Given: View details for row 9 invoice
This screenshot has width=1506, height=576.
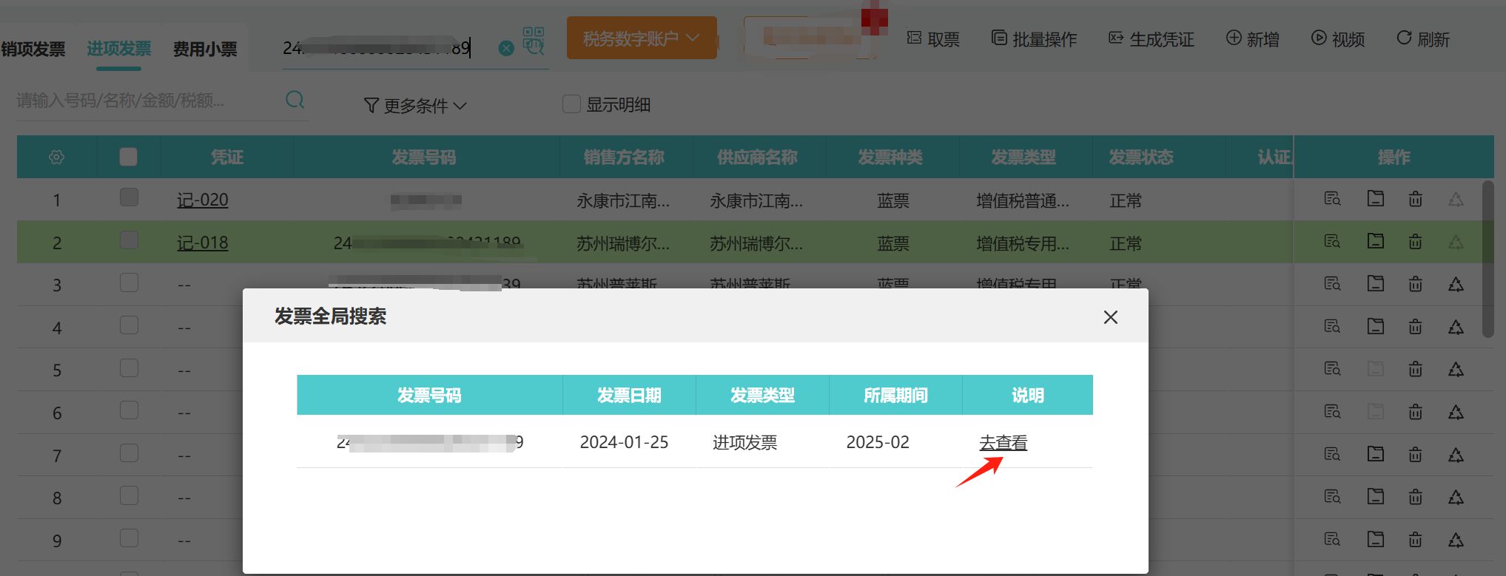Looking at the screenshot, I should (1332, 540).
